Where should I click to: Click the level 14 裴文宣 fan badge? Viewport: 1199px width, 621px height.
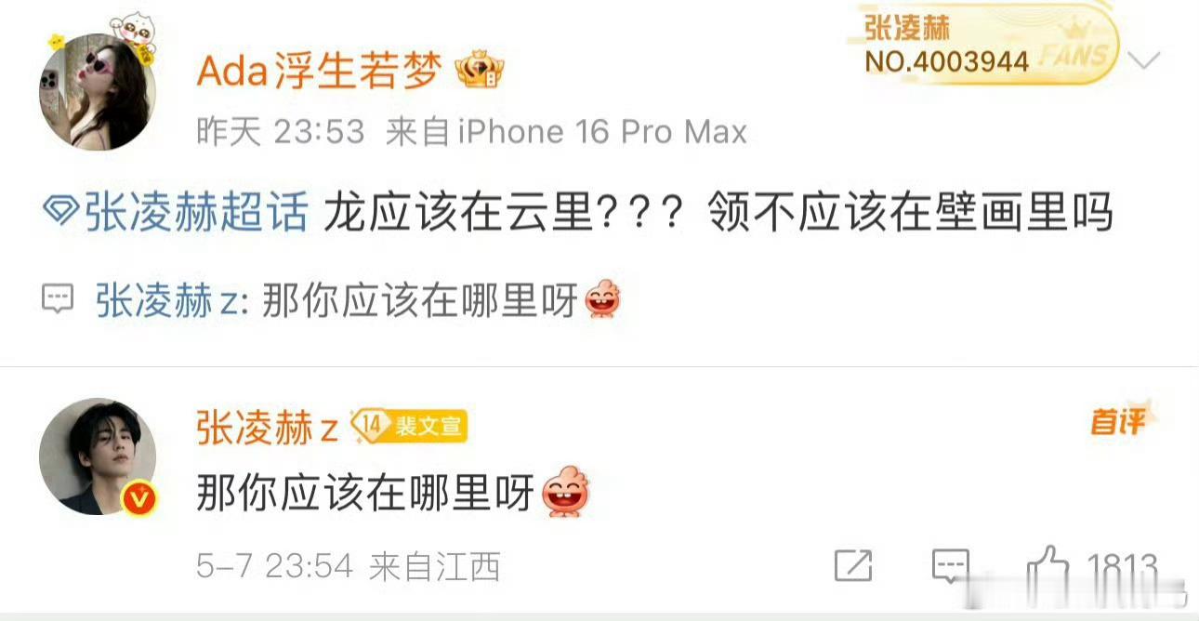point(408,427)
